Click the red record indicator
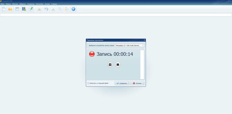Screen dimensions: 232x114 point(92,54)
